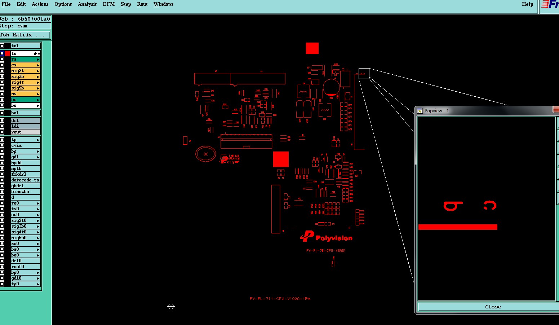This screenshot has width=559, height=325.
Task: Click the affected-layer hand icon on bo0
Action: [x=37, y=255]
